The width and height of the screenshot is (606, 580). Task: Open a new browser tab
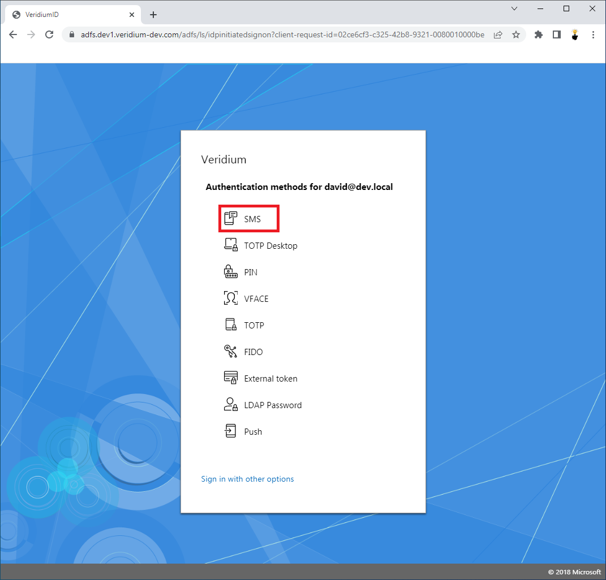click(x=153, y=15)
